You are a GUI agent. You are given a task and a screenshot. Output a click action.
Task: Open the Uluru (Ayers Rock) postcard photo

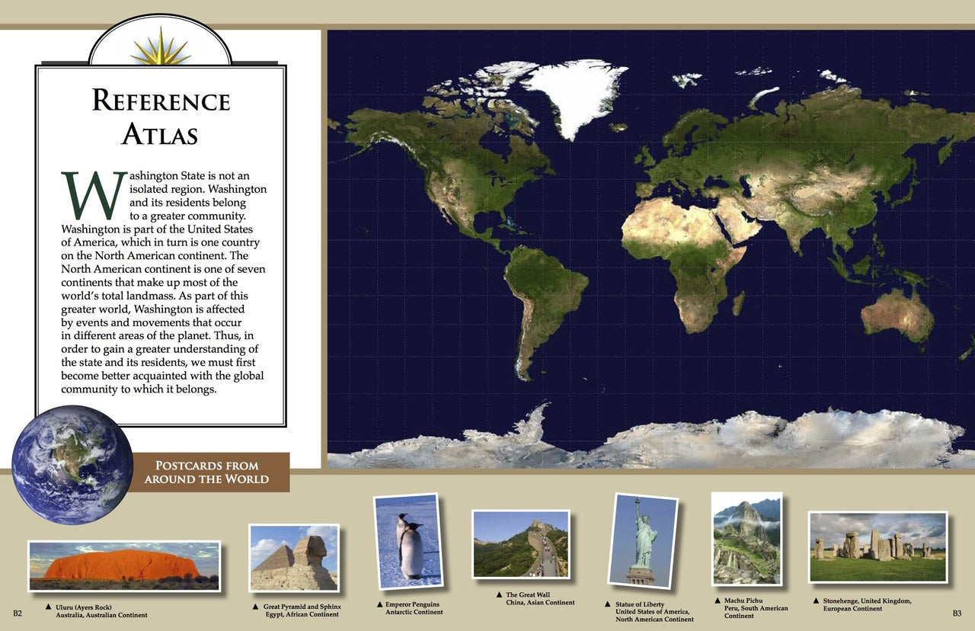pyautogui.click(x=124, y=566)
